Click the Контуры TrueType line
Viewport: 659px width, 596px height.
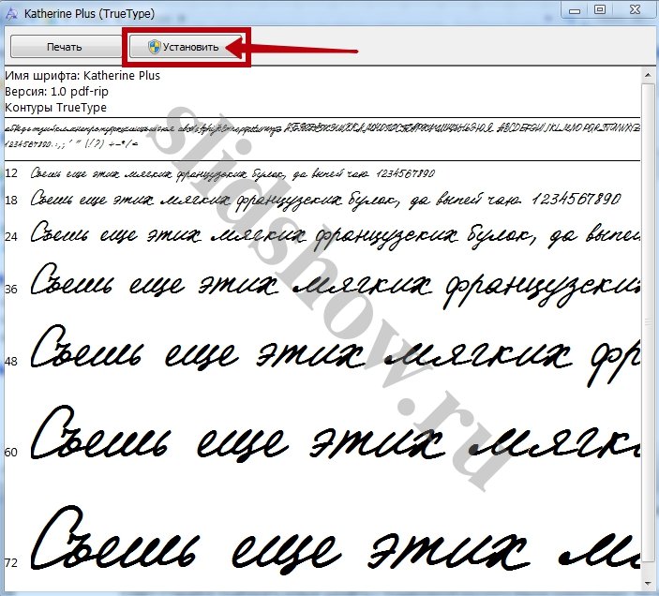[x=57, y=107]
